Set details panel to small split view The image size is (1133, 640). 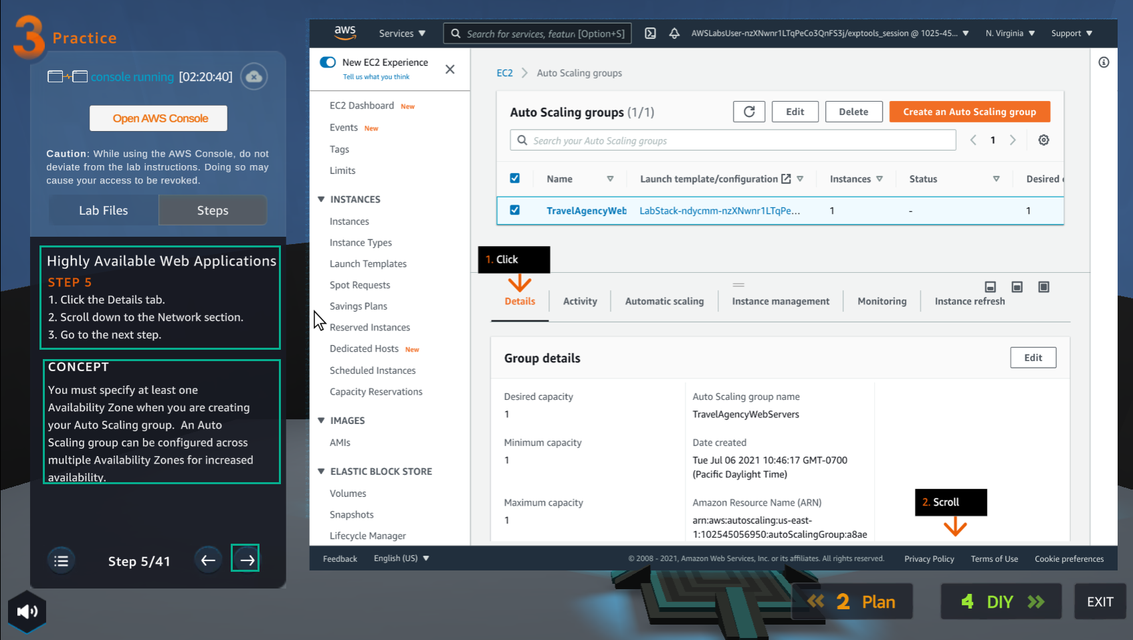[x=991, y=287]
